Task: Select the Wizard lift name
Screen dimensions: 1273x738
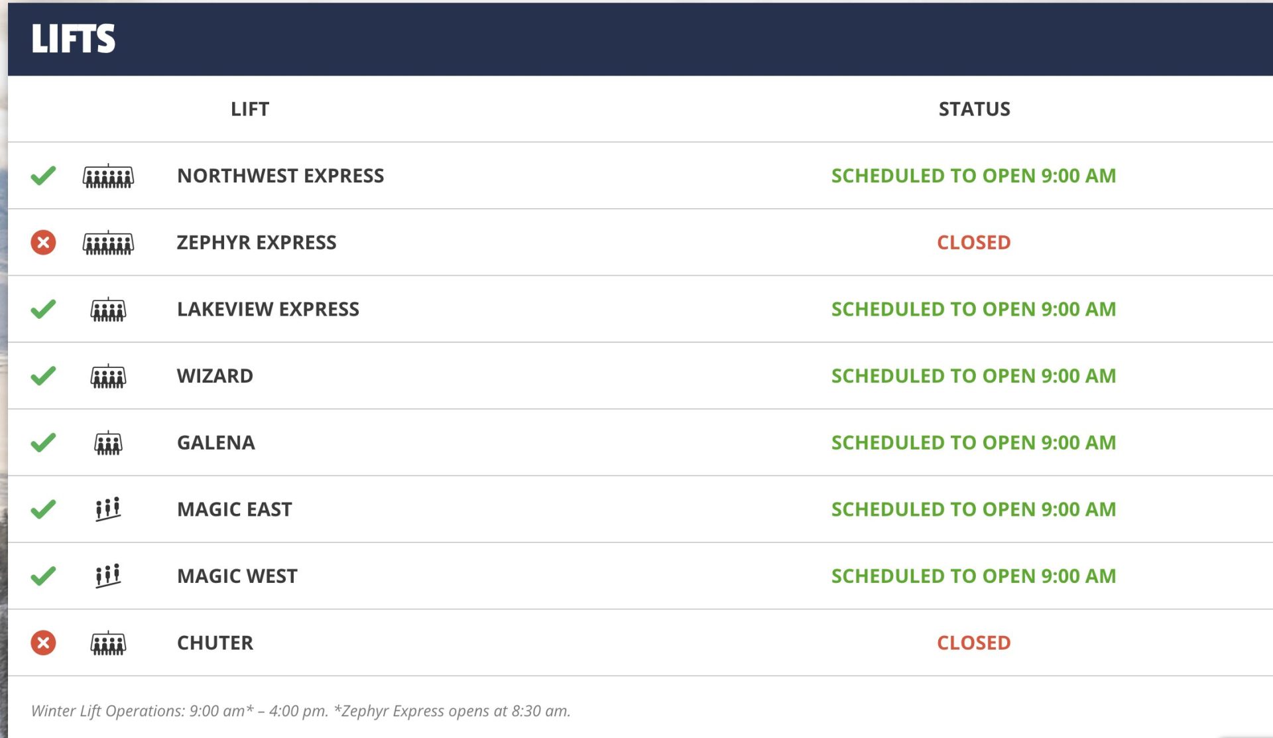Action: [x=215, y=376]
